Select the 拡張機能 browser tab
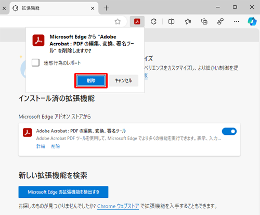 point(54,8)
